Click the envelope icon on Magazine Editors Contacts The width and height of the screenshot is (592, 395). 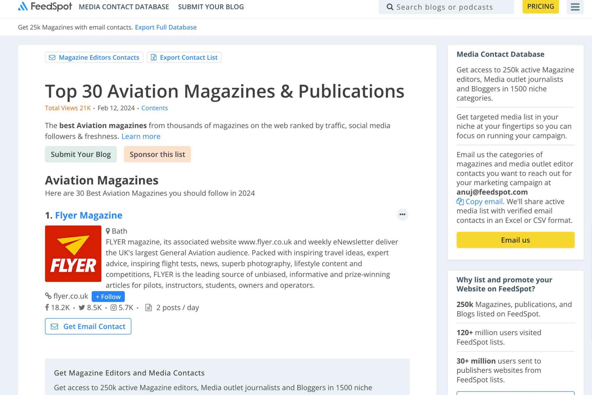[52, 57]
